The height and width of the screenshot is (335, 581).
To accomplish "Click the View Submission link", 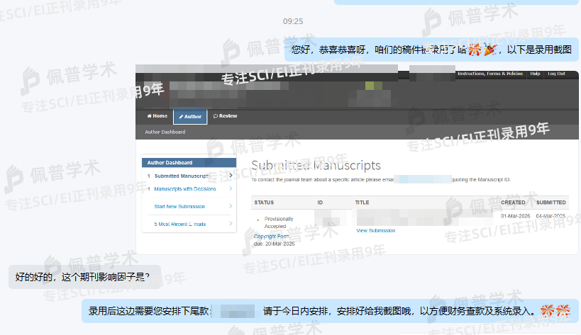I will coord(375,231).
